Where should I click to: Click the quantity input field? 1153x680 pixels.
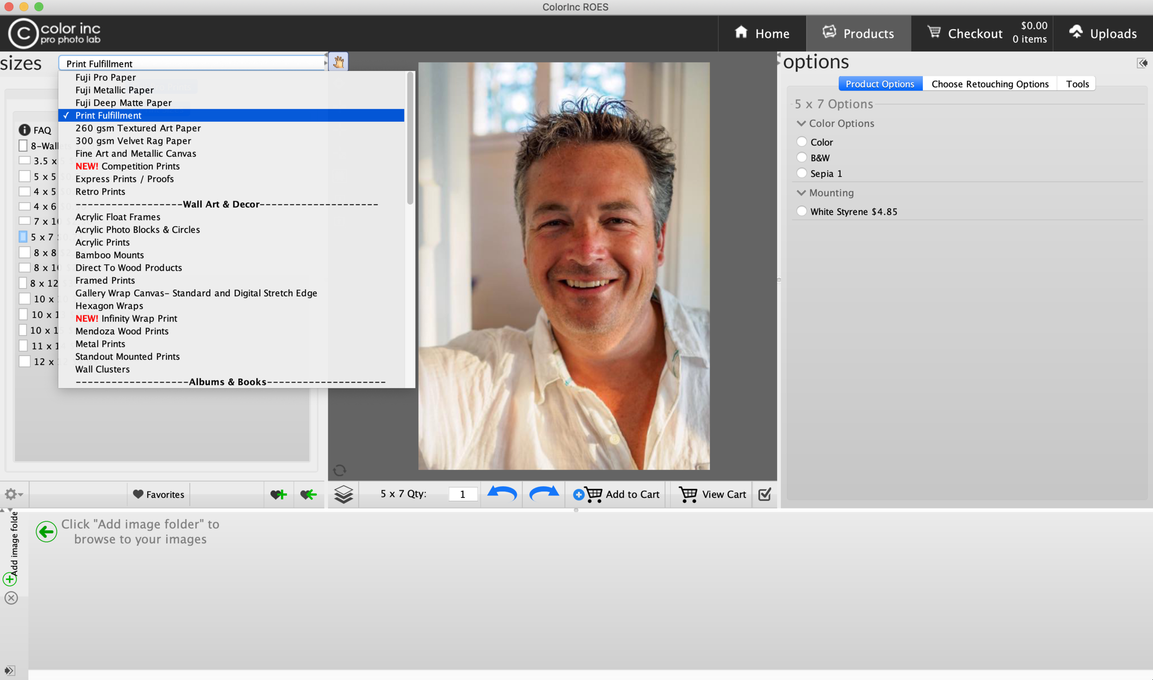(x=463, y=495)
